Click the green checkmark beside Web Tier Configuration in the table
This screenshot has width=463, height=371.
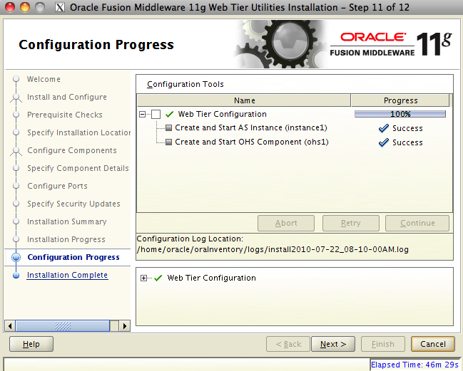(170, 114)
